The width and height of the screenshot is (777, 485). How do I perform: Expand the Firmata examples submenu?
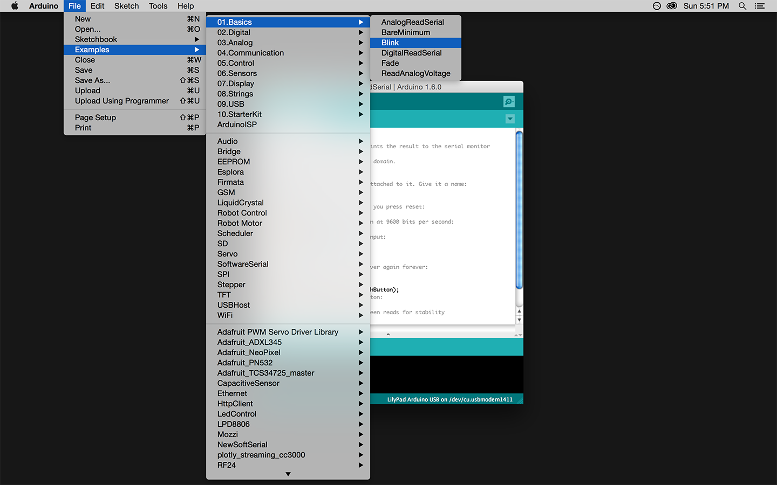point(288,182)
